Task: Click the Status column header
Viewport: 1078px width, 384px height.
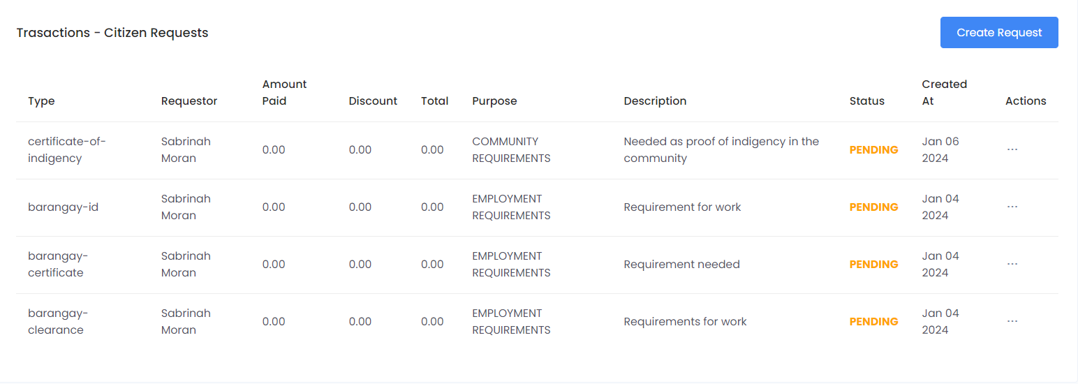Action: (866, 101)
